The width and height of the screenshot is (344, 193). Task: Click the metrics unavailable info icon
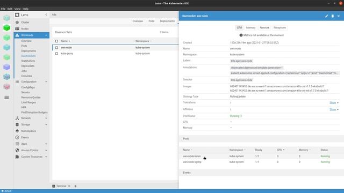tap(241, 35)
